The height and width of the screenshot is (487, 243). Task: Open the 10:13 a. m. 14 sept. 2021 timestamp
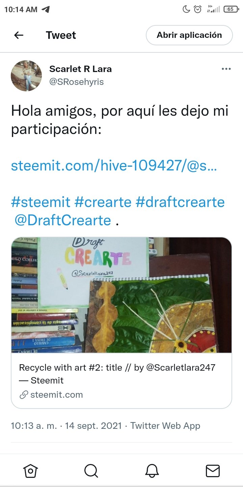click(66, 426)
